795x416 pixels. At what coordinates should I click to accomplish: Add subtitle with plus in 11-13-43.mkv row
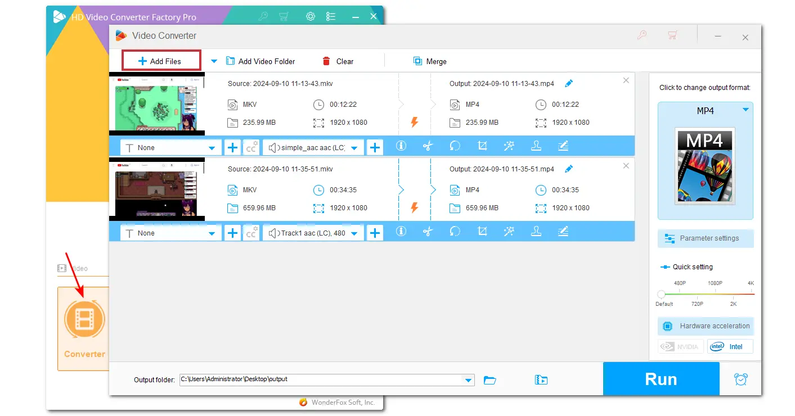coord(232,147)
